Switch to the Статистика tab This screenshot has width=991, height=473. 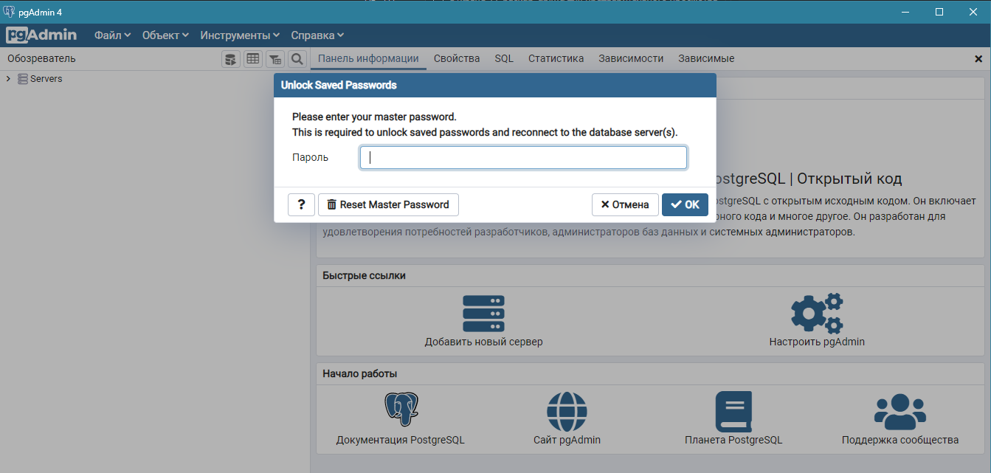point(556,58)
